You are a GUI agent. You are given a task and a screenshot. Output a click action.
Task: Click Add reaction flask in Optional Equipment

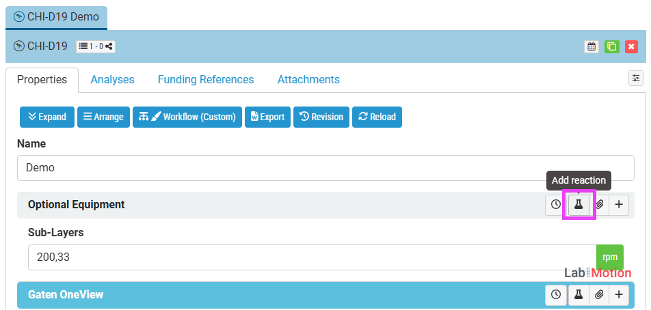pos(579,204)
